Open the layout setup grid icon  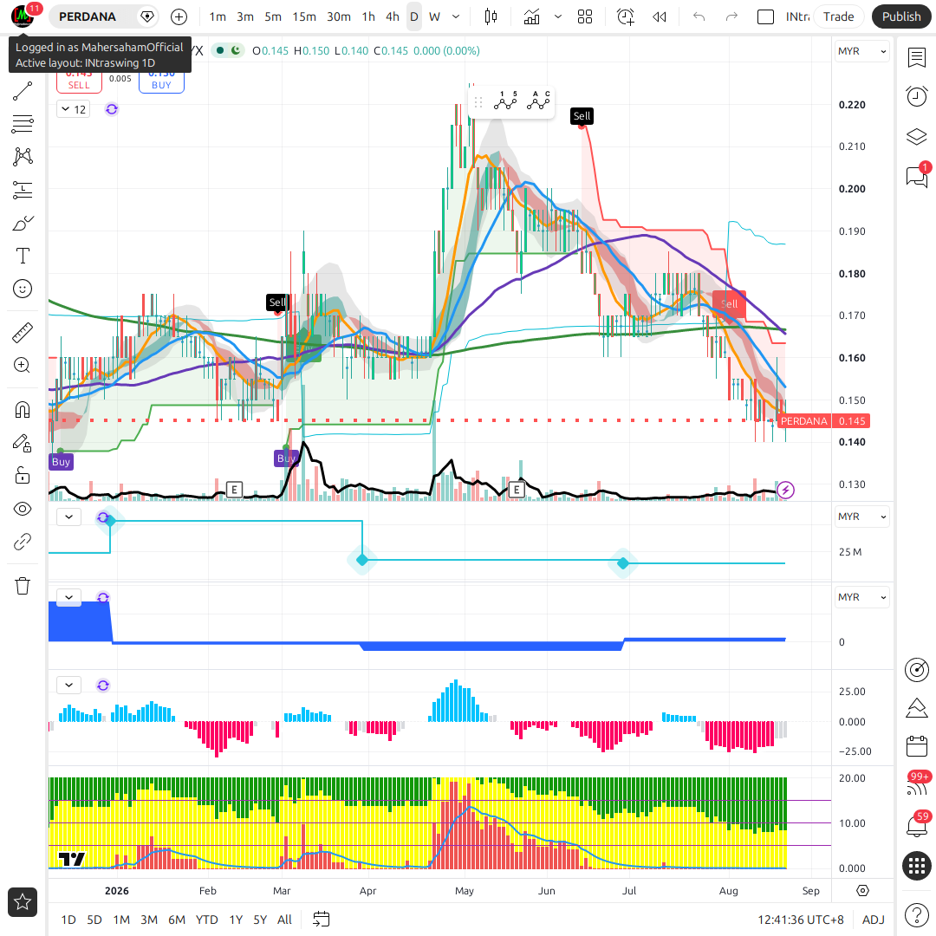click(x=585, y=16)
